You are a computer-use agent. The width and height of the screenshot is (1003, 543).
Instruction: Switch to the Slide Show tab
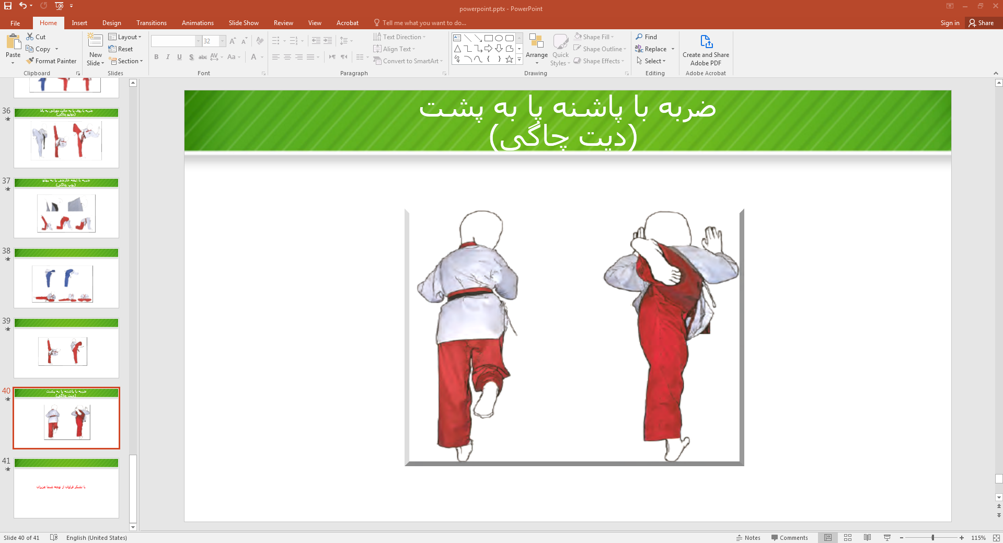click(x=244, y=23)
